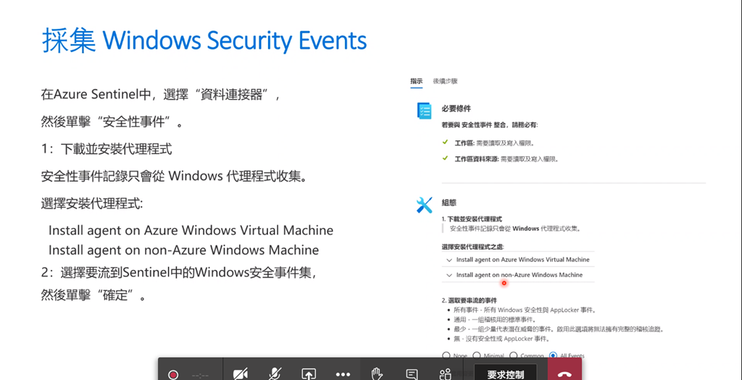Open the share screen option
Screen dimensions: 742x380
[x=309, y=375]
